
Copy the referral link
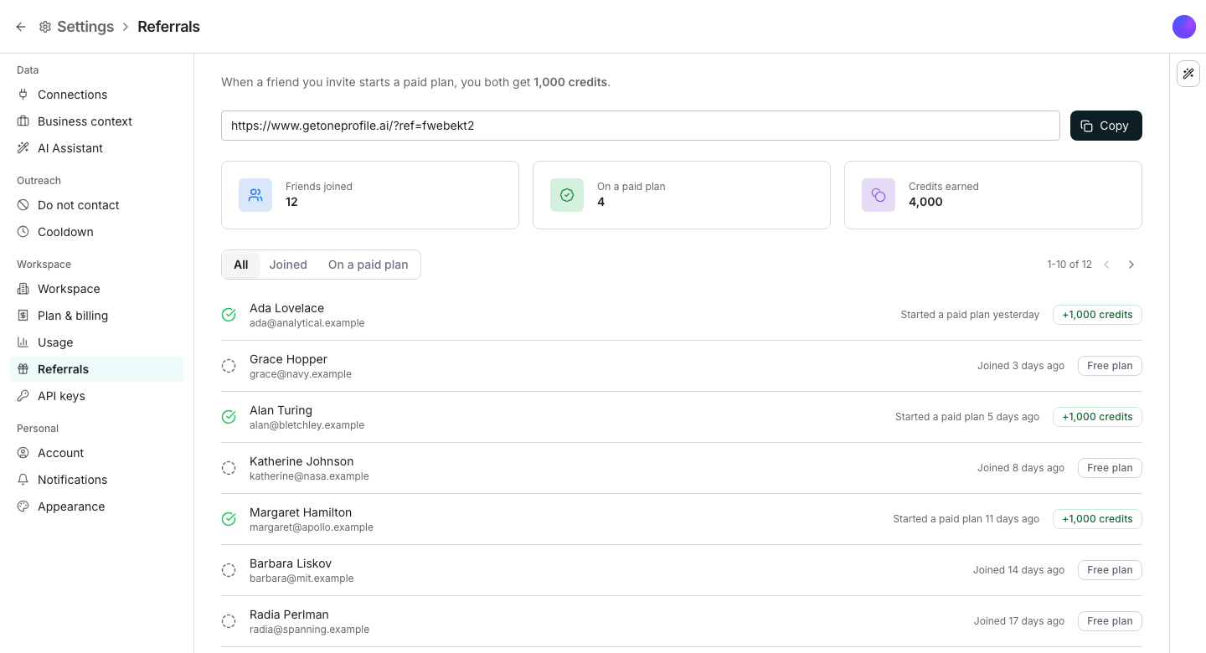pyautogui.click(x=1106, y=126)
